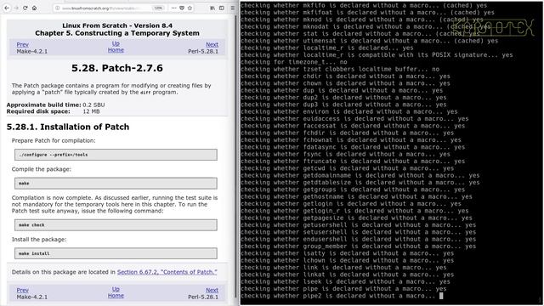
Task: Click the top Up link
Action: (x=116, y=43)
